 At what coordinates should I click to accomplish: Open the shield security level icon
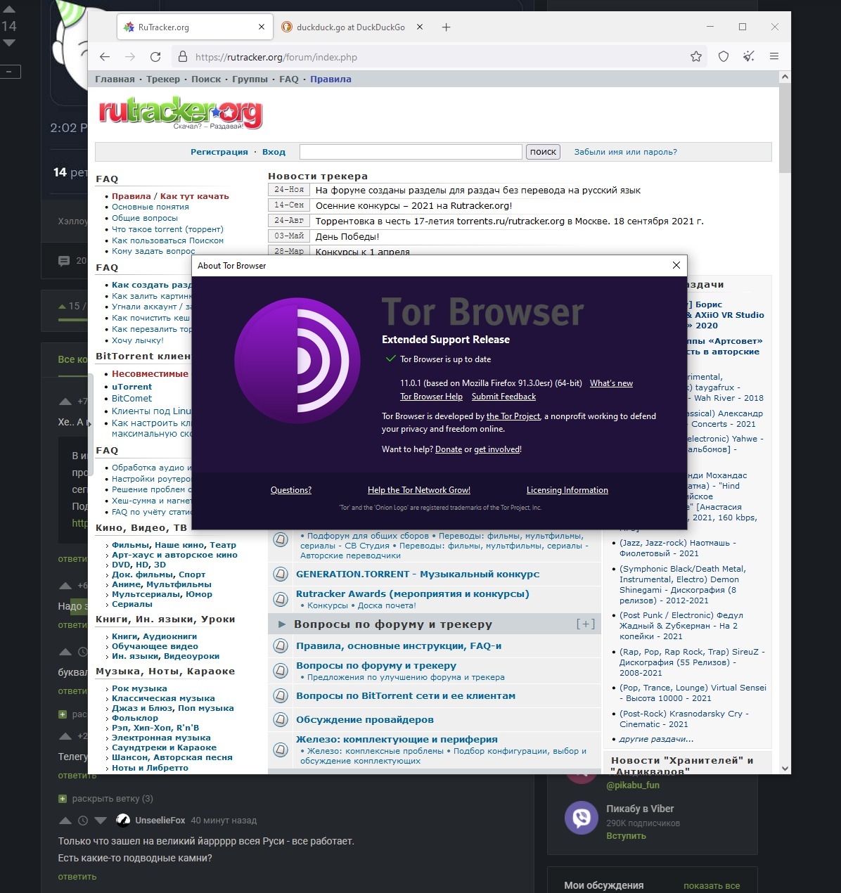pyautogui.click(x=723, y=57)
